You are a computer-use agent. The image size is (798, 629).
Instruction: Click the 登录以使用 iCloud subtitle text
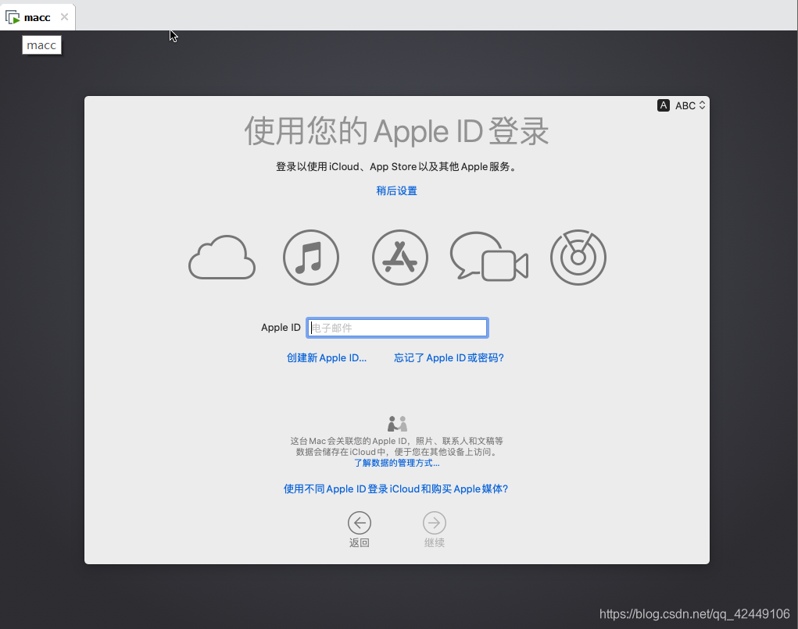click(x=396, y=167)
